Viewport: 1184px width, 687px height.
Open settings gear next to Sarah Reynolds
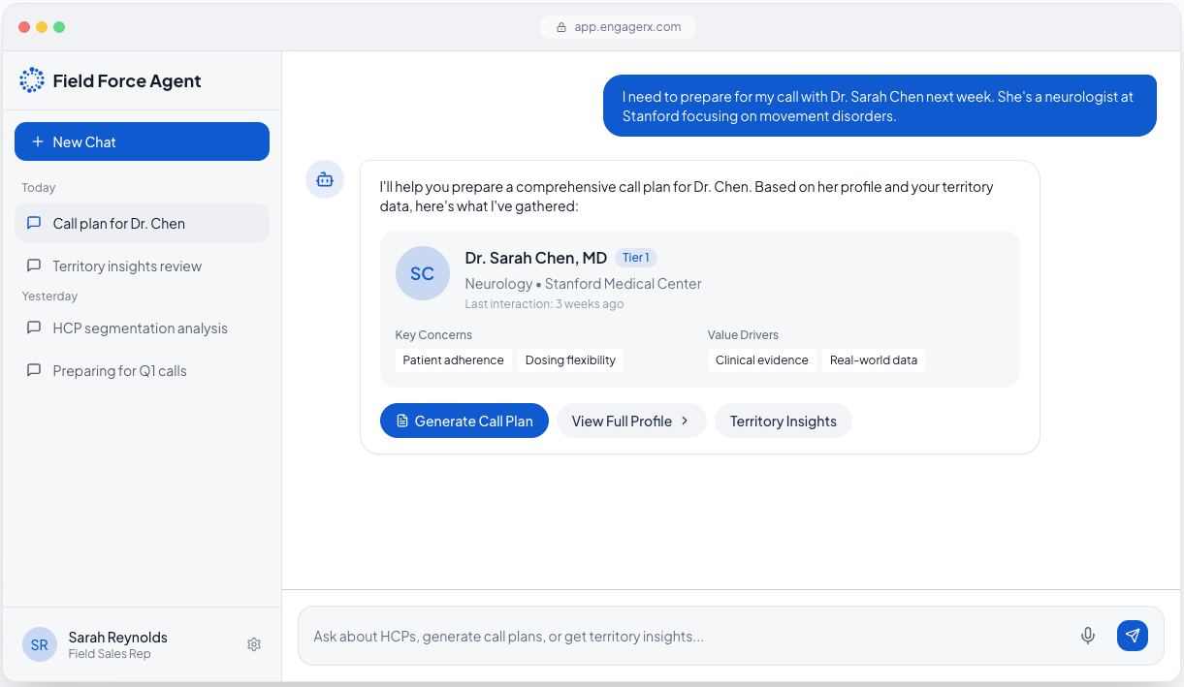click(x=254, y=644)
